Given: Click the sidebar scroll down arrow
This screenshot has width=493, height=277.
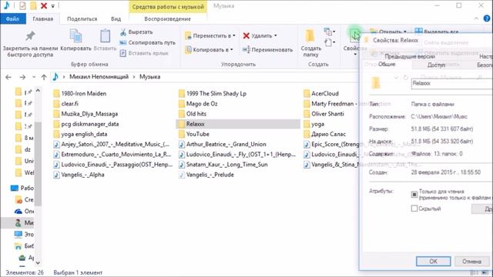Looking at the screenshot, I should click(38, 263).
